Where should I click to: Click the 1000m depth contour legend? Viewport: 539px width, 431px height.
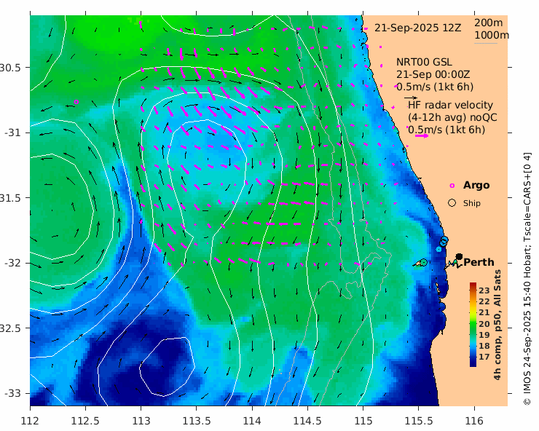pos(492,35)
